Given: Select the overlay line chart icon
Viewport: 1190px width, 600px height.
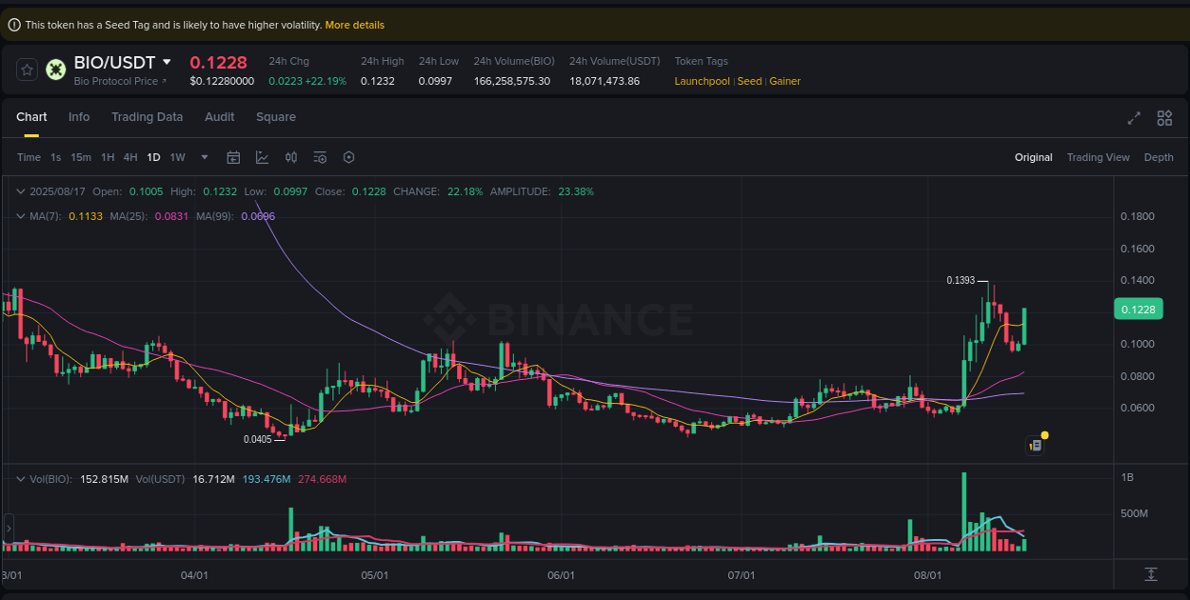Looking at the screenshot, I should 263,156.
